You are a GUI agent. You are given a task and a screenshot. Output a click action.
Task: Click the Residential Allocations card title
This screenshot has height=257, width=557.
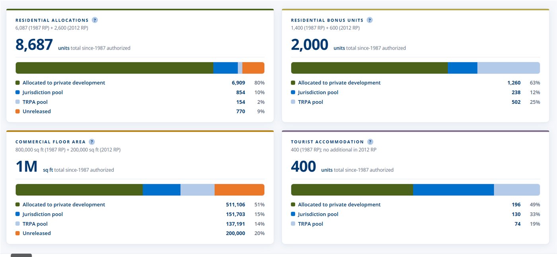(52, 20)
